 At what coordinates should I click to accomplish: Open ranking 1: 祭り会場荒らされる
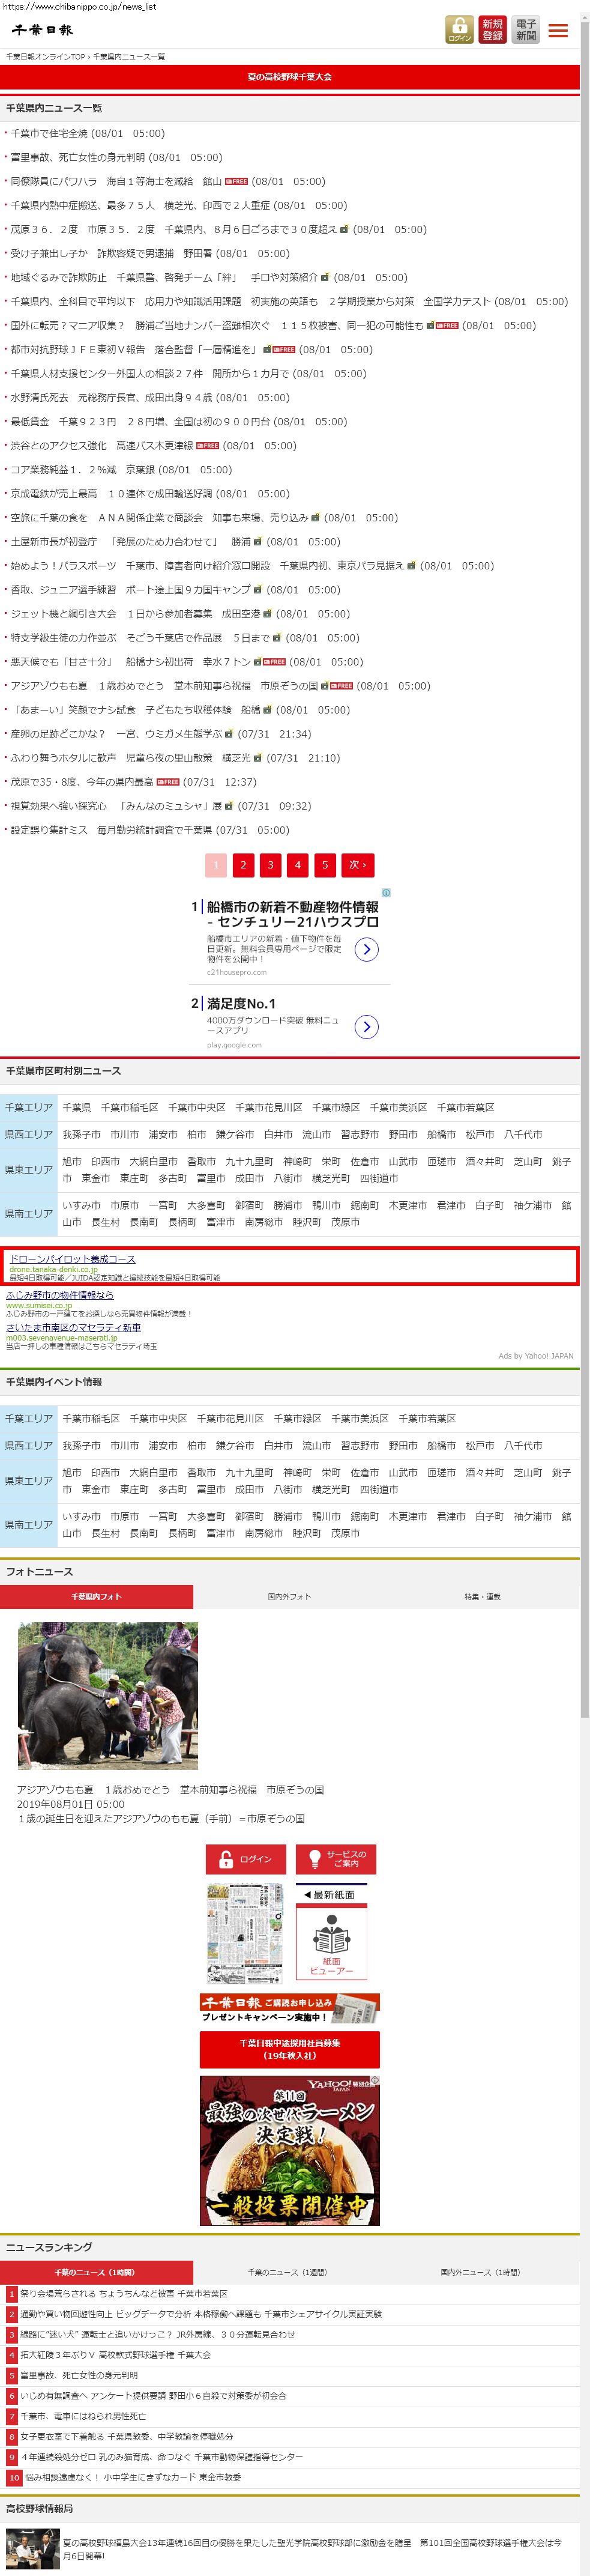123,2293
